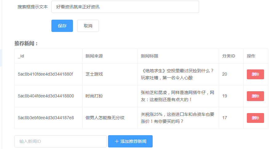Select the 新闻标题 column header

(x=178, y=56)
